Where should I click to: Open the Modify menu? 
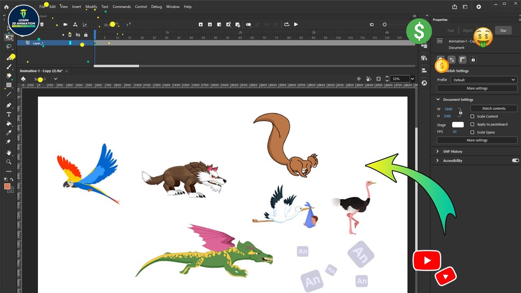point(91,7)
